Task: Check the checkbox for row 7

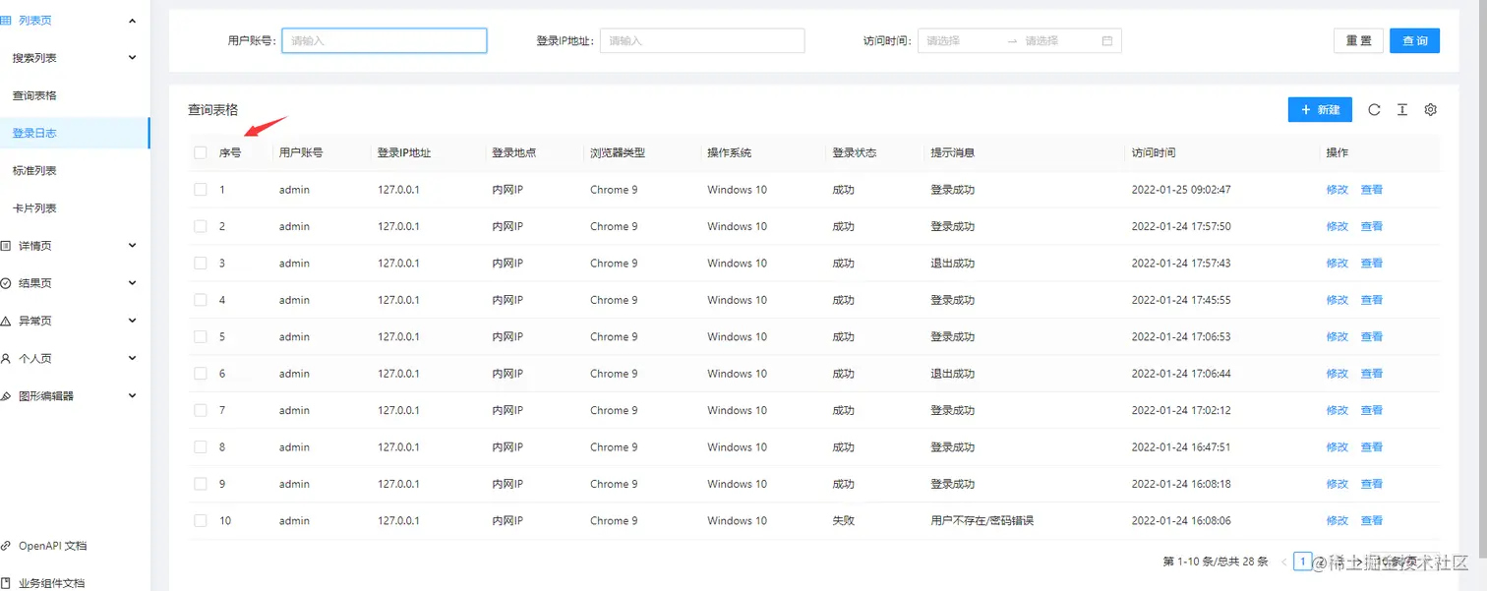Action: 201,410
